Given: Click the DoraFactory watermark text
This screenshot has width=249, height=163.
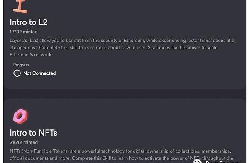Looking at the screenshot, I should point(223,162).
